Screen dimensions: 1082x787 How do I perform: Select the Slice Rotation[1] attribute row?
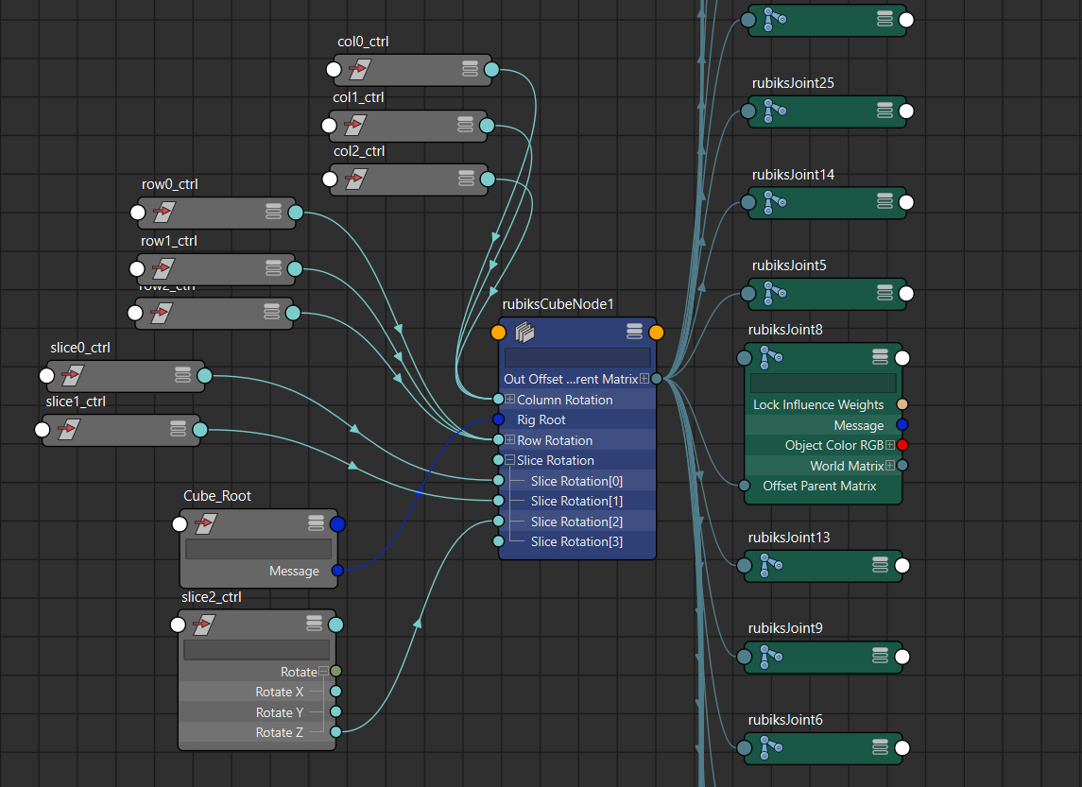click(576, 501)
